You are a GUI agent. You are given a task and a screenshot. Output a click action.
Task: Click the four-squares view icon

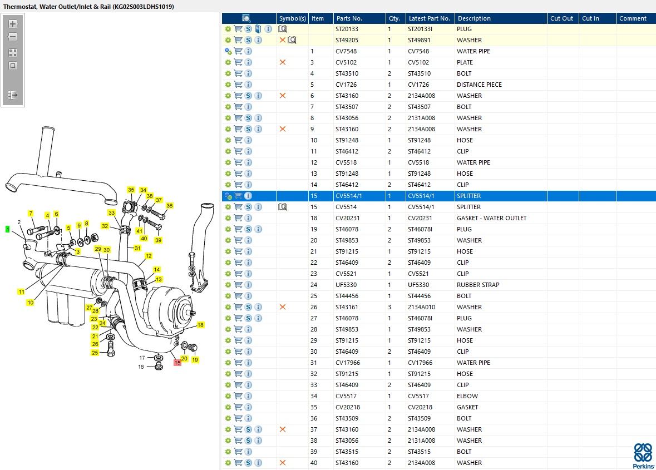[x=13, y=53]
